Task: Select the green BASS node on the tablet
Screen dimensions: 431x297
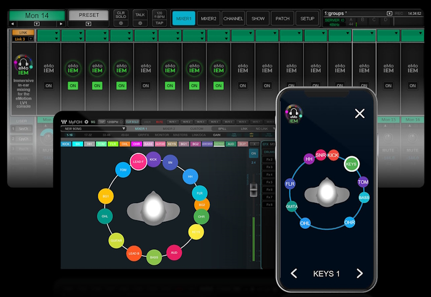Action: [154, 258]
